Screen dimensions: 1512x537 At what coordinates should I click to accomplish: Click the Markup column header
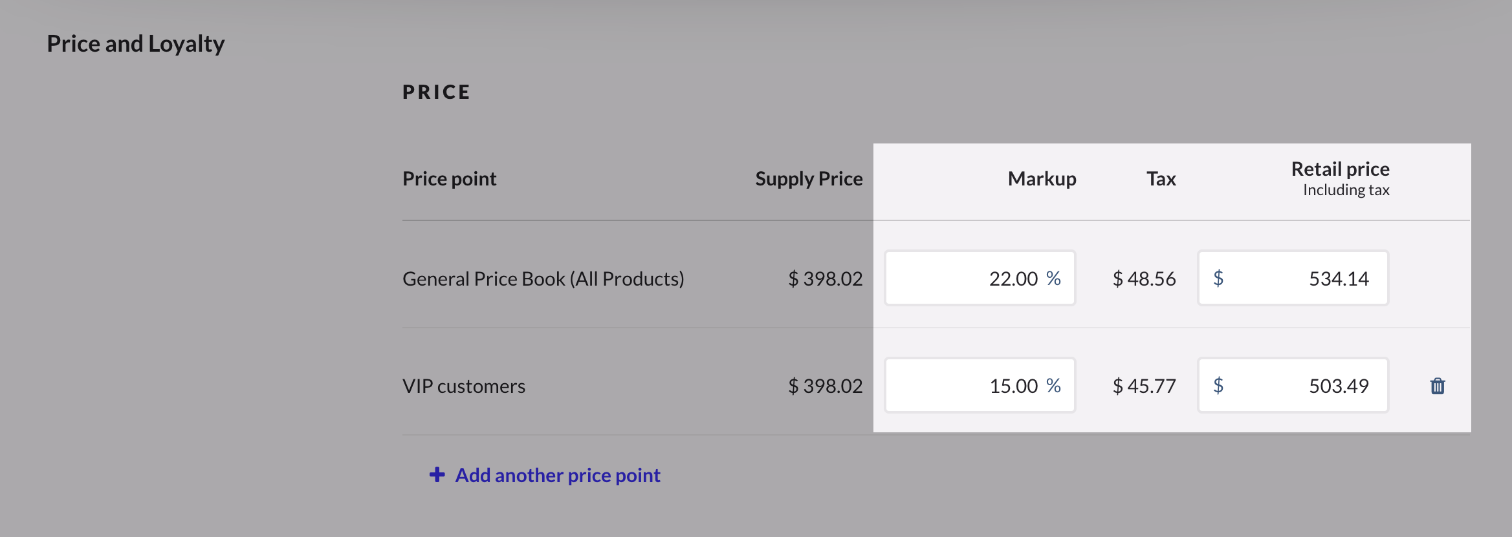coord(1042,178)
